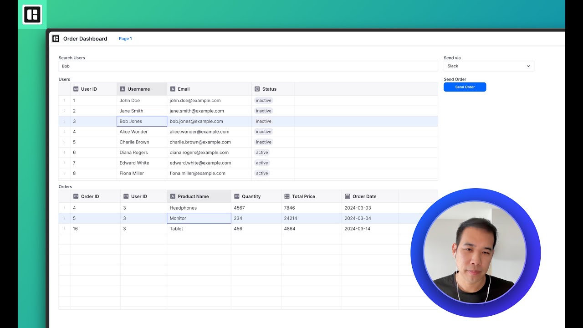The height and width of the screenshot is (328, 583).
Task: Click Diana Rogers's active status badge
Action: pyautogui.click(x=262, y=153)
